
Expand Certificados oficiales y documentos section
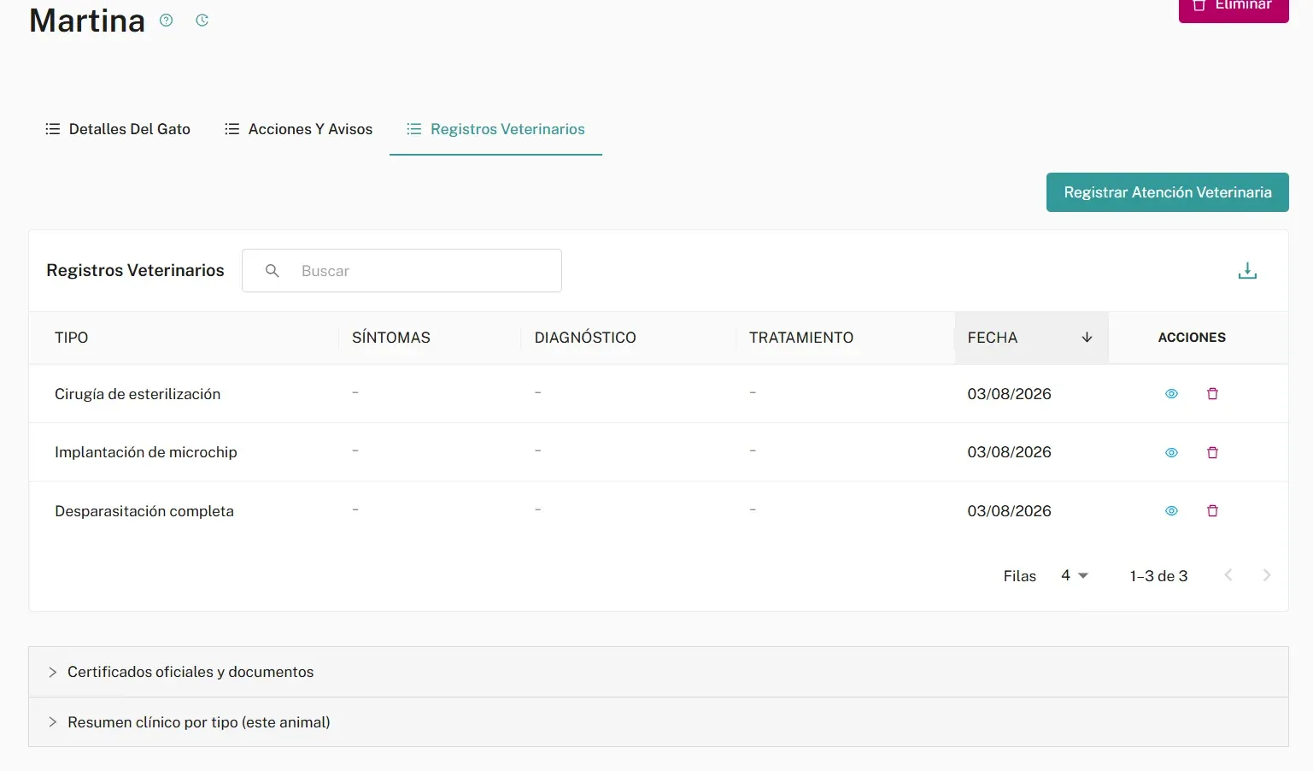pyautogui.click(x=658, y=672)
